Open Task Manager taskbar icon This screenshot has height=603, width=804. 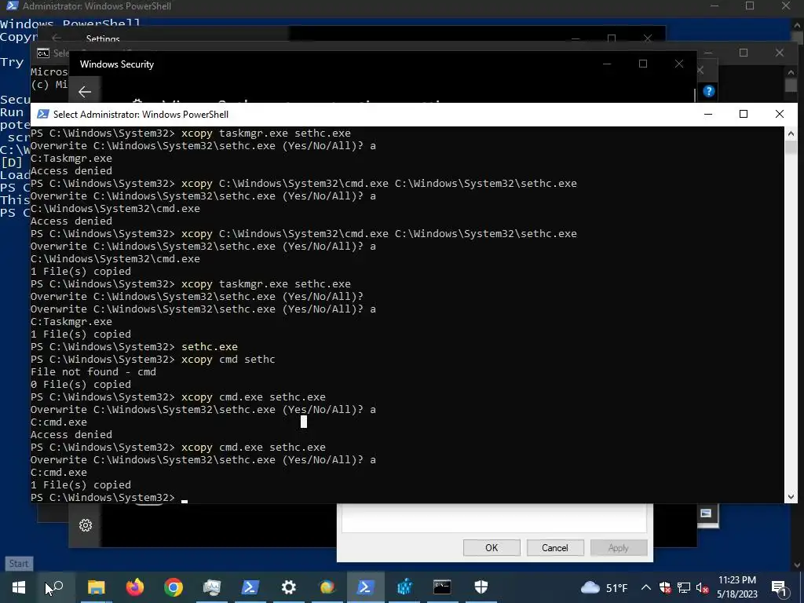211,587
